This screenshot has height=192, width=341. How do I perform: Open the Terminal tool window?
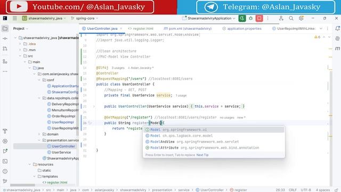(x=5, y=161)
